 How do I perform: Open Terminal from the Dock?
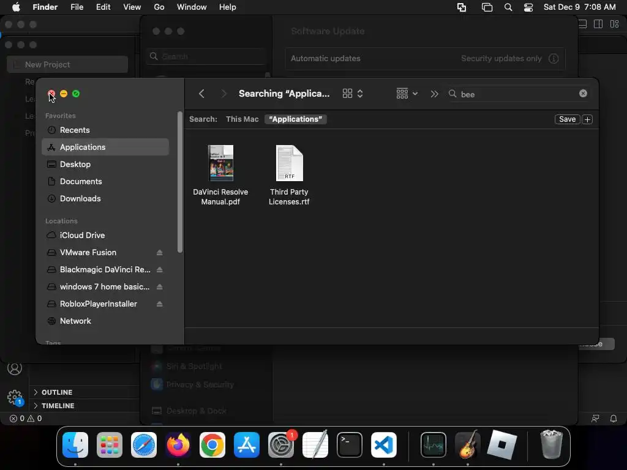coord(350,445)
